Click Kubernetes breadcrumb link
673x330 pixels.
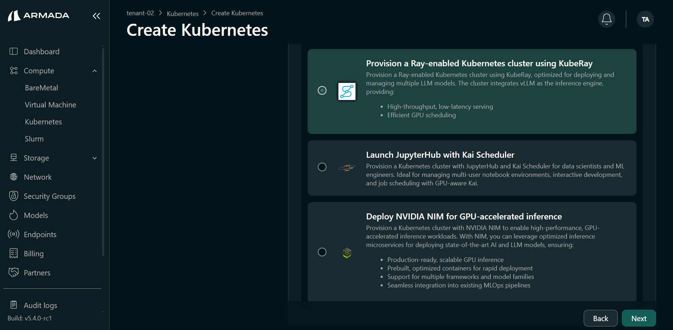(183, 13)
